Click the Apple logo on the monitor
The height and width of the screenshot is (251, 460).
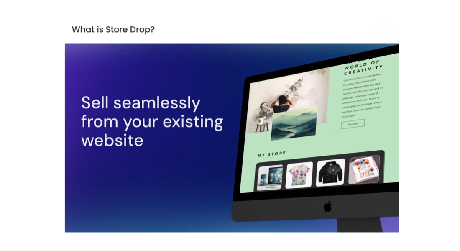tap(328, 206)
